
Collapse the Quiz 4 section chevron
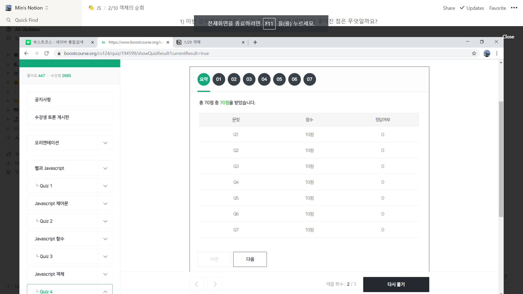tap(105, 291)
